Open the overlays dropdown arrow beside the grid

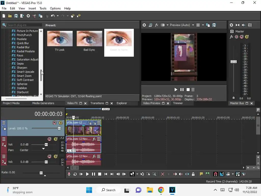point(203,25)
